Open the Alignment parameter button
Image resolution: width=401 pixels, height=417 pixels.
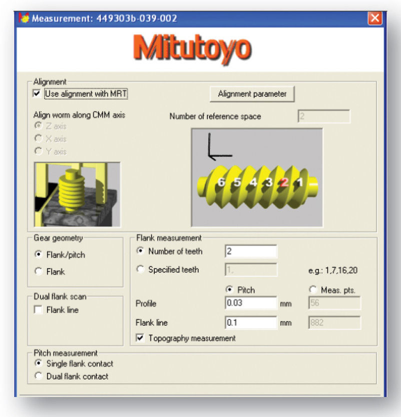tap(252, 94)
